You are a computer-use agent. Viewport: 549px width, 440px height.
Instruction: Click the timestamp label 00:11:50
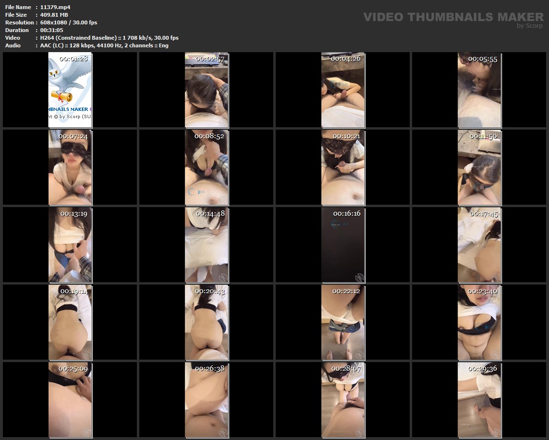pyautogui.click(x=483, y=136)
